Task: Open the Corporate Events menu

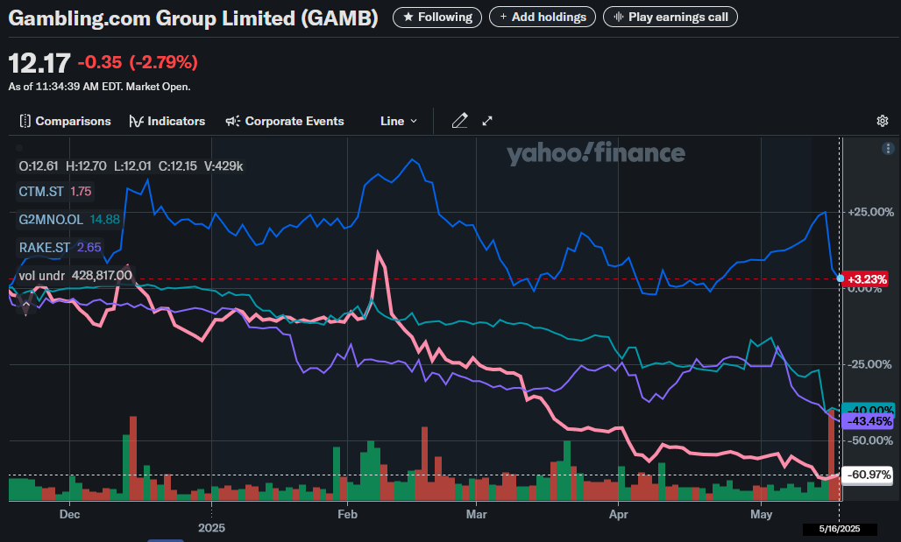Action: [285, 121]
